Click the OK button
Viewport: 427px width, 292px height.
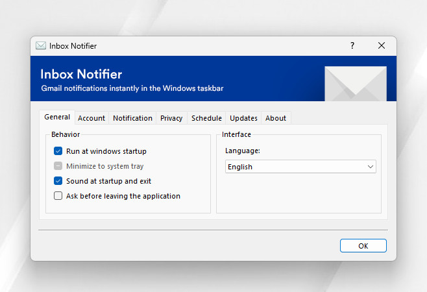(x=363, y=246)
